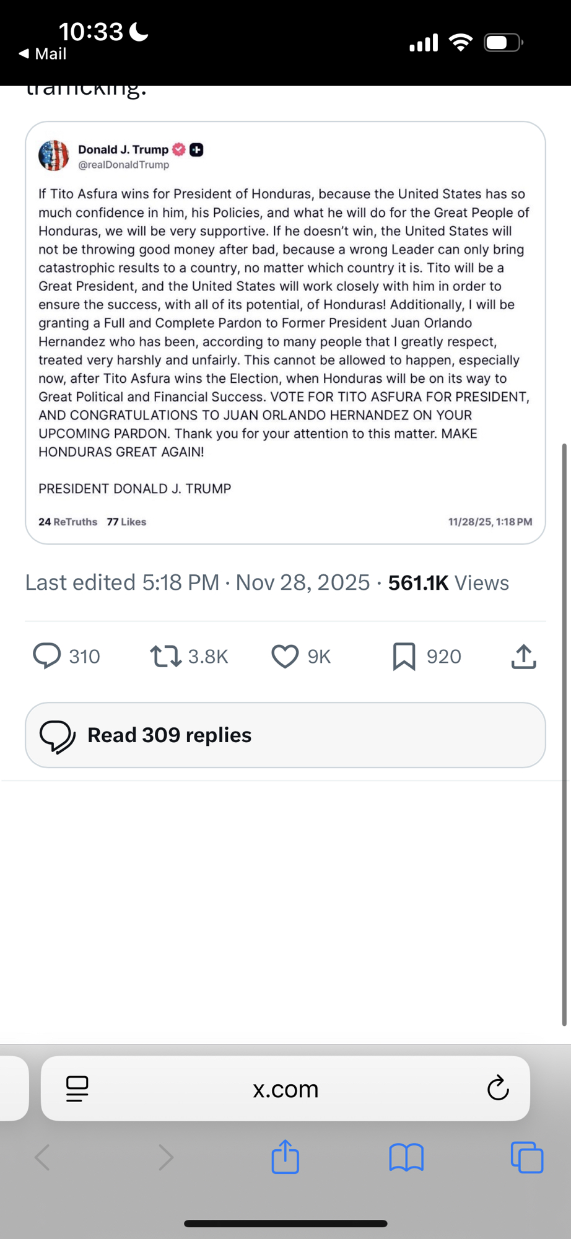Open Read 309 replies button
Screen dimensions: 571x1239
[285, 735]
